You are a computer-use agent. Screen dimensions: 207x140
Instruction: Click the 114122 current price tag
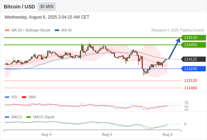pos(193,59)
